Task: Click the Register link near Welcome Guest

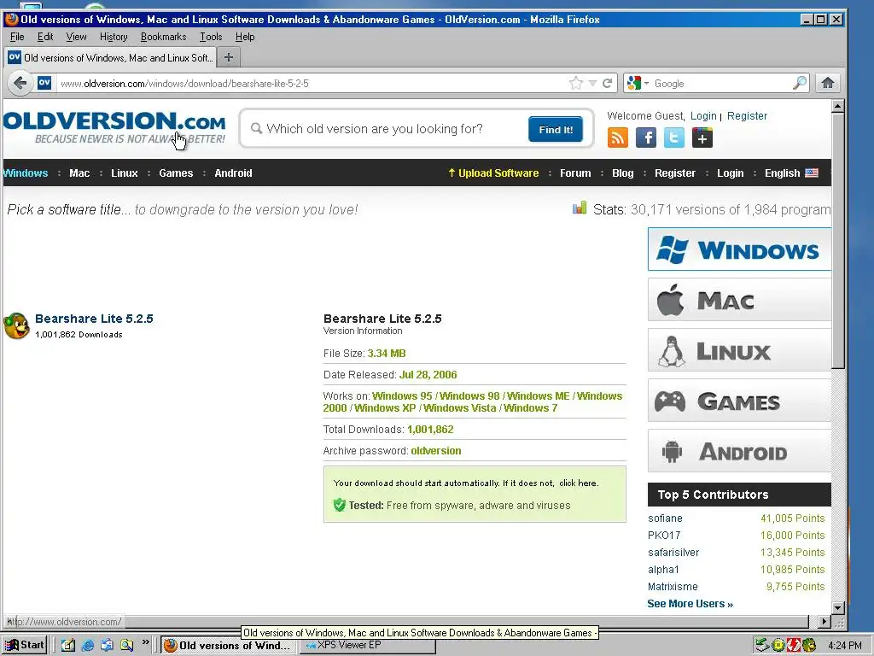Action: pyautogui.click(x=747, y=116)
